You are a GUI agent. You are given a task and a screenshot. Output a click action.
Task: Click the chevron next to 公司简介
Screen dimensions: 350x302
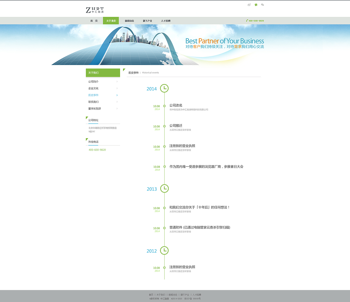pos(117,82)
